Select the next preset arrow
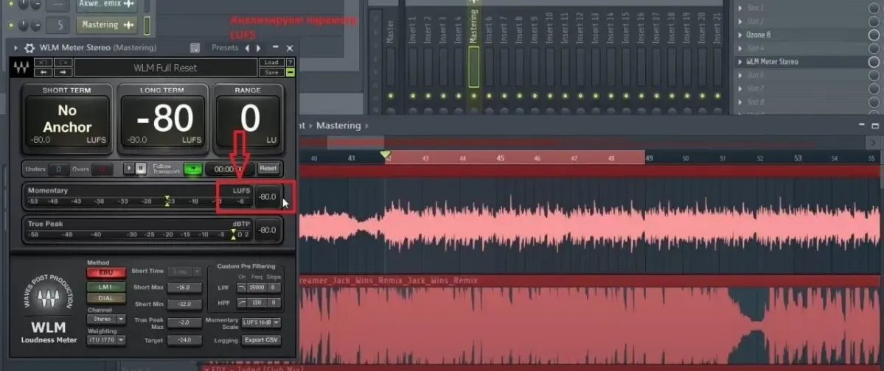 pyautogui.click(x=259, y=48)
